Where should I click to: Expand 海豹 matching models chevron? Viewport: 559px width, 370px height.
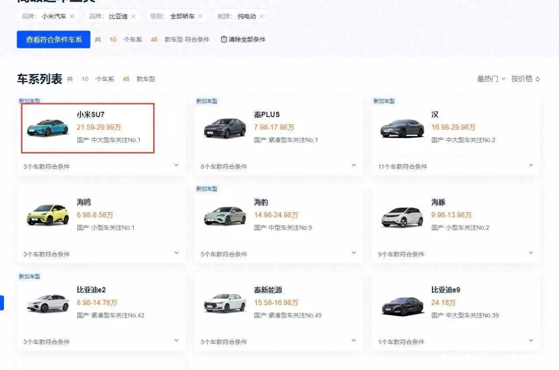click(354, 253)
